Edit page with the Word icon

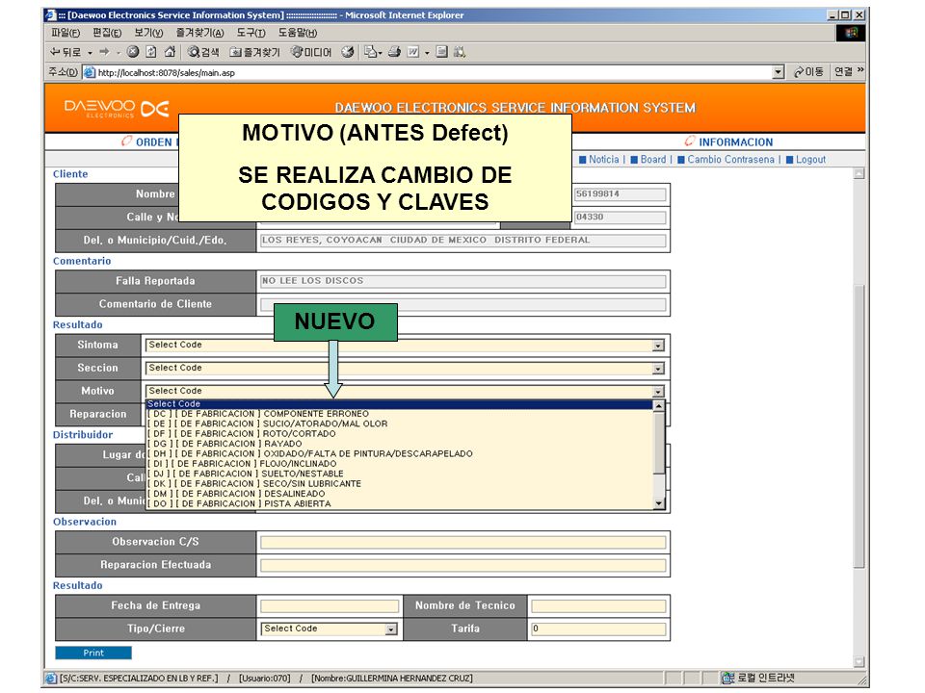413,52
